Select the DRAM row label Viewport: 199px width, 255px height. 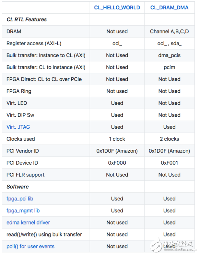14,32
